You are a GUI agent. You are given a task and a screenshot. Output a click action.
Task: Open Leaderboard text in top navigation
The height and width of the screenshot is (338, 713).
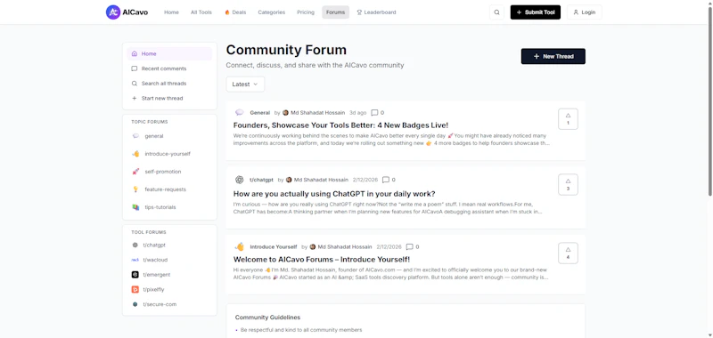click(381, 12)
